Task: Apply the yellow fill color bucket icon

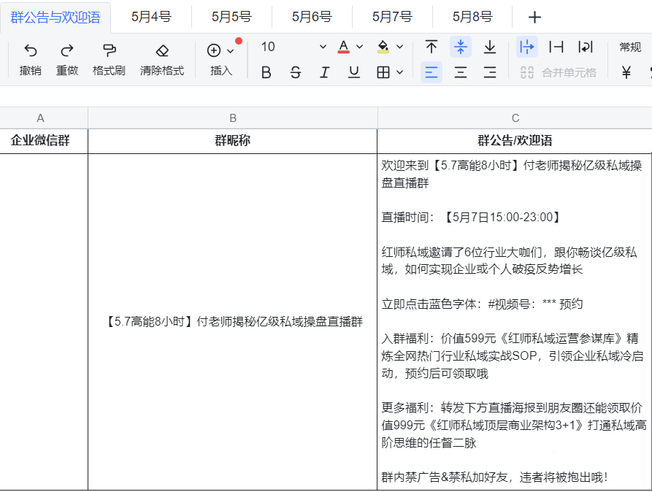Action: coord(383,47)
